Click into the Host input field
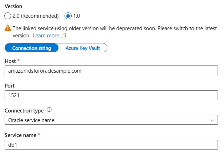This screenshot has height=152, width=224. pos(111,71)
